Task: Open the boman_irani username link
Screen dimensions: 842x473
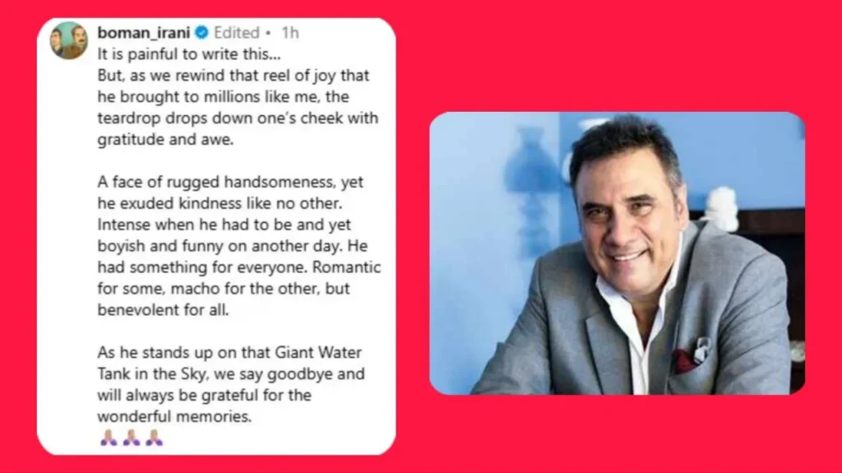Action: (144, 33)
